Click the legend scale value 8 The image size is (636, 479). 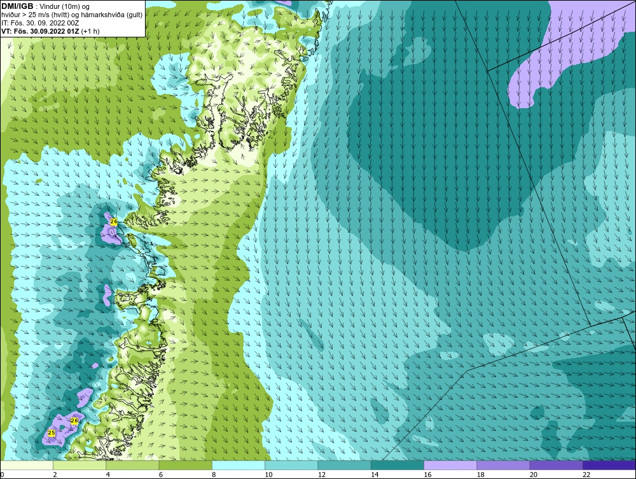click(214, 475)
